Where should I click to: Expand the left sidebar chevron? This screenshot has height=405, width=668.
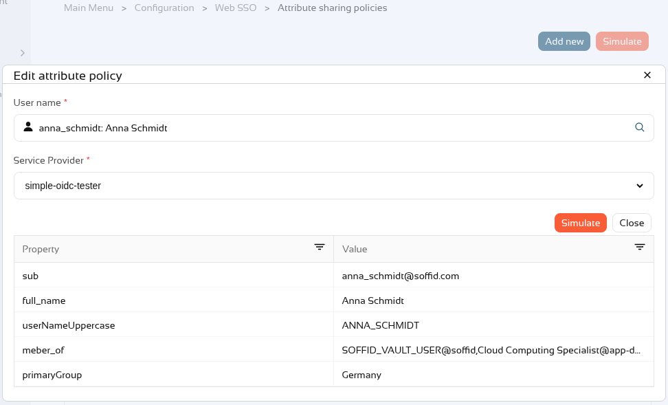[23, 53]
